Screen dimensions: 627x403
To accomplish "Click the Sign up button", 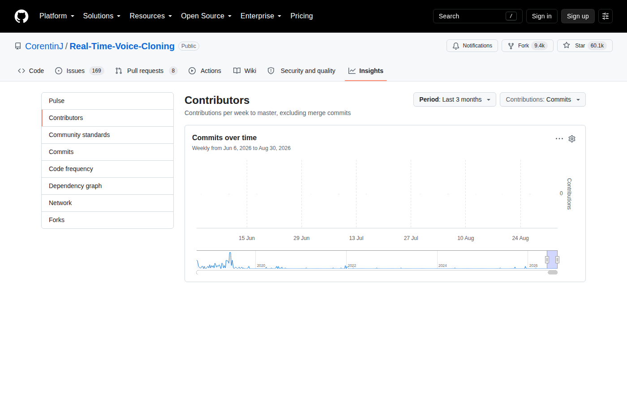I will 578,16.
